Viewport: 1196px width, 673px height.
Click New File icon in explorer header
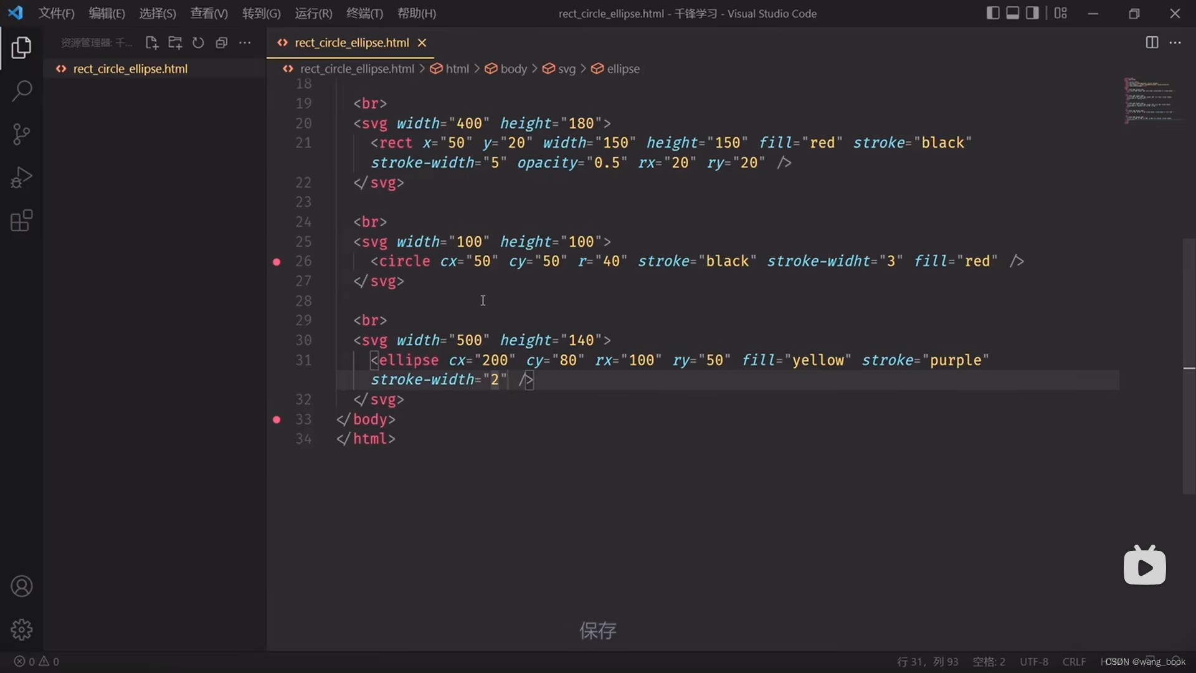[x=151, y=42]
